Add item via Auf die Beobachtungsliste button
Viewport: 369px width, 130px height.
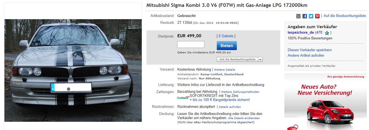pyautogui.click(x=237, y=59)
